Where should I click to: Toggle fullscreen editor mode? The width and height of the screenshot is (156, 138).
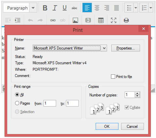114,20
